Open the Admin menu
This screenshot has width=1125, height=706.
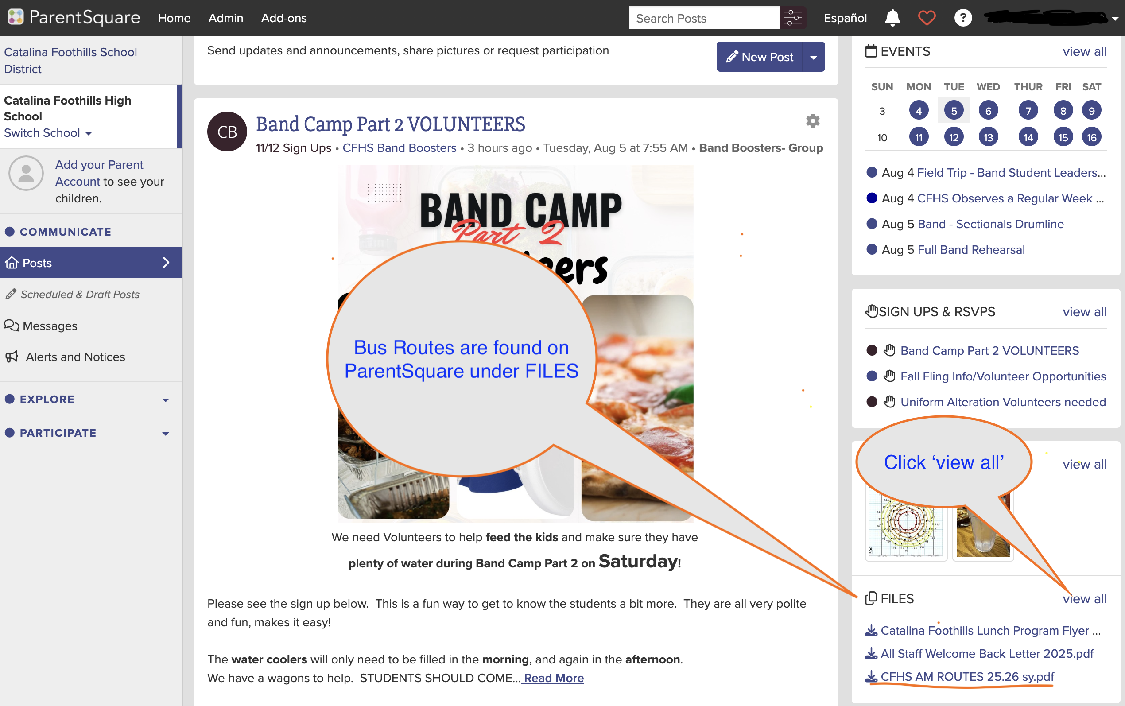(x=225, y=18)
